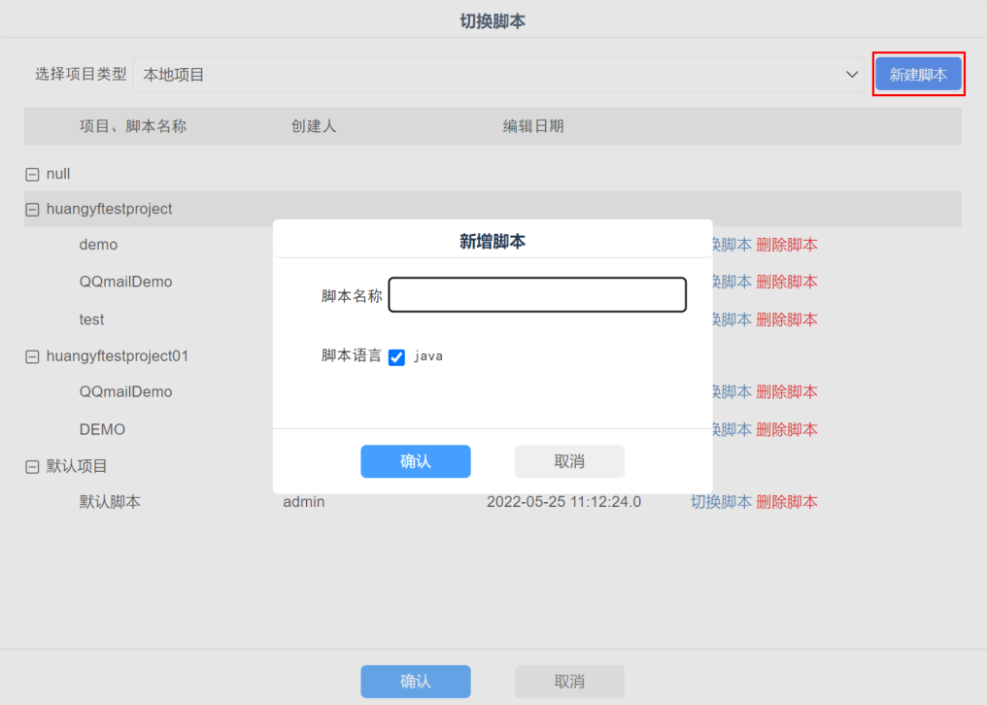This screenshot has width=987, height=705.
Task: Select the demo script under huangyftestproject
Action: [98, 245]
